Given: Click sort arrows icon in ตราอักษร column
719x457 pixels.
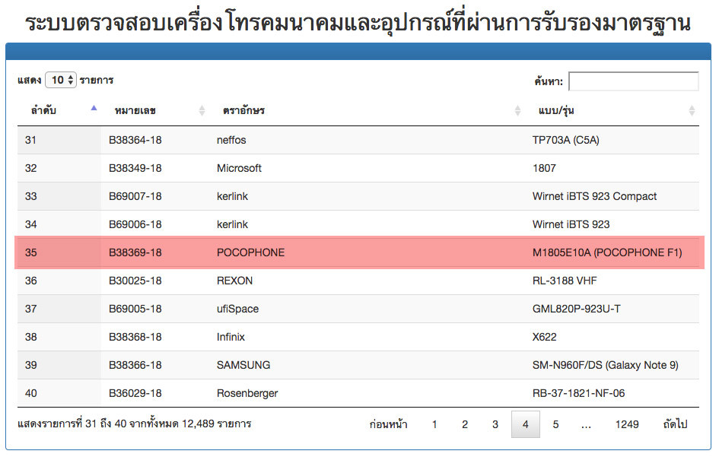Looking at the screenshot, I should [518, 111].
